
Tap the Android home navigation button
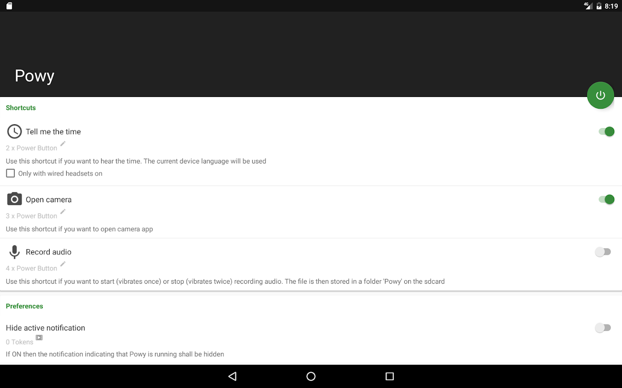coord(311,376)
